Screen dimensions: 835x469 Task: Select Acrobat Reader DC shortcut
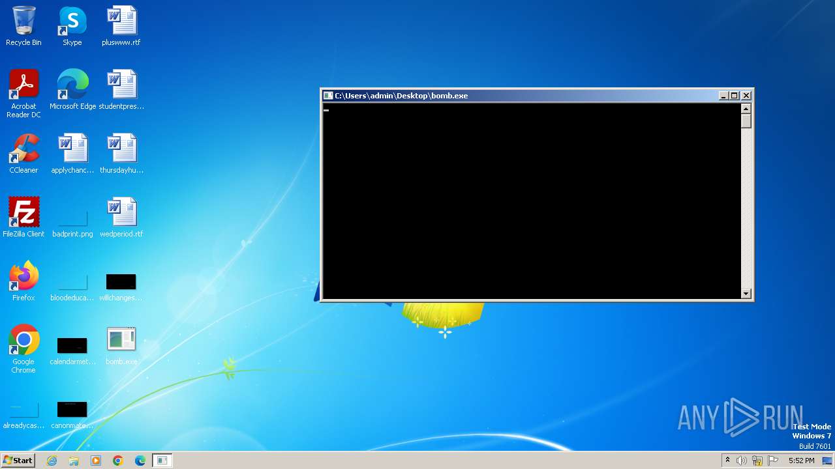point(23,94)
